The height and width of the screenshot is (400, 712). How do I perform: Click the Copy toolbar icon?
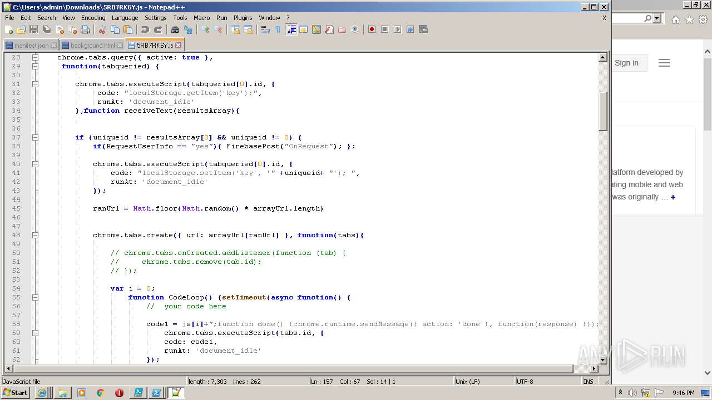[x=115, y=29]
